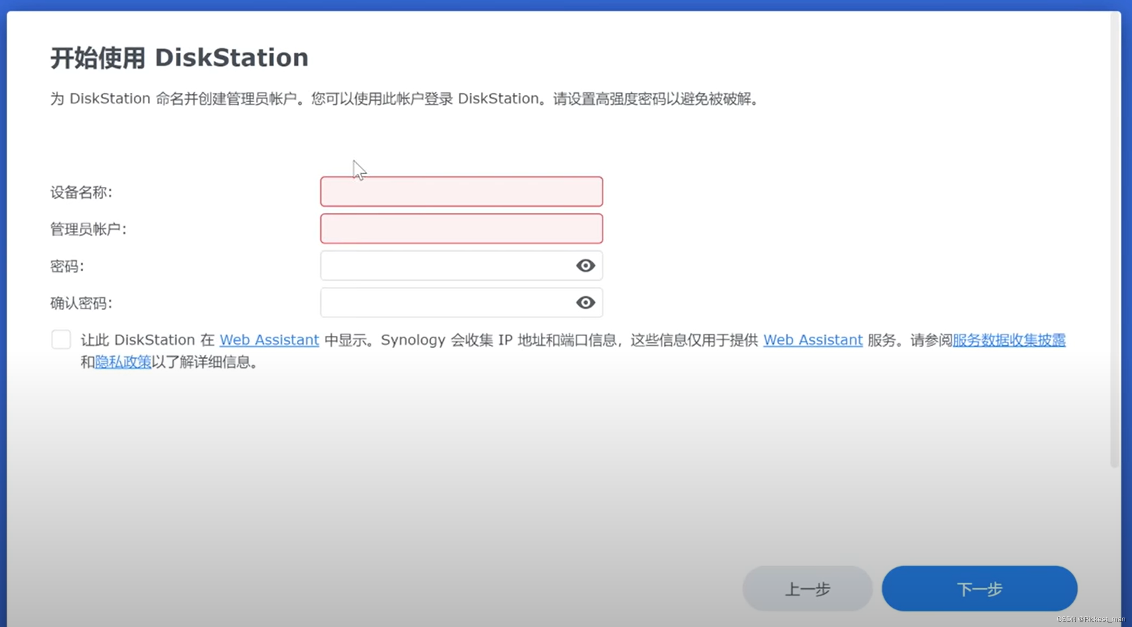The width and height of the screenshot is (1132, 627).
Task: Show password using the eye icon
Action: (x=585, y=266)
